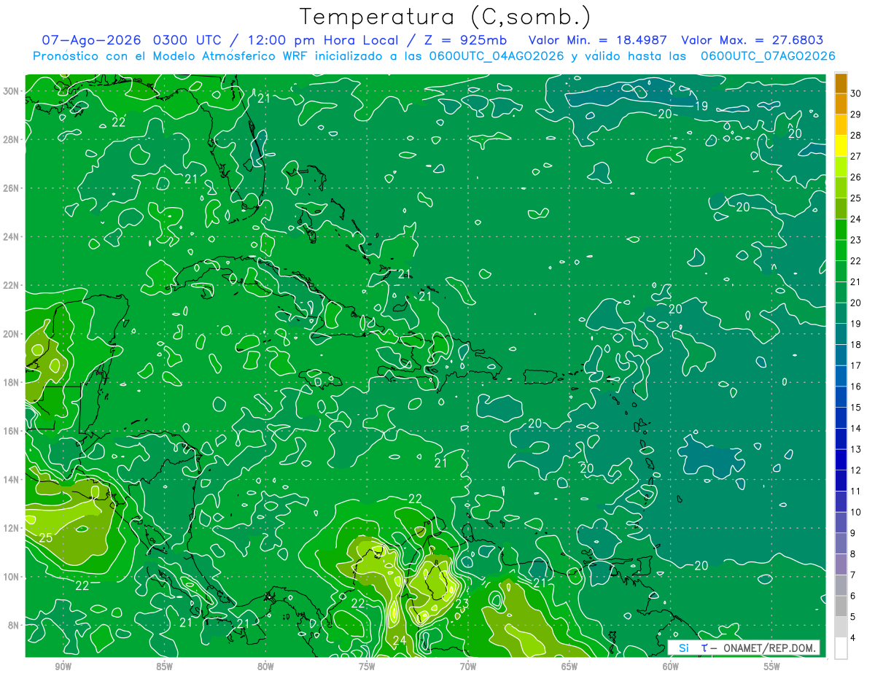Click the "19" contour label on the map
This screenshot has height=676, width=875.
[701, 106]
